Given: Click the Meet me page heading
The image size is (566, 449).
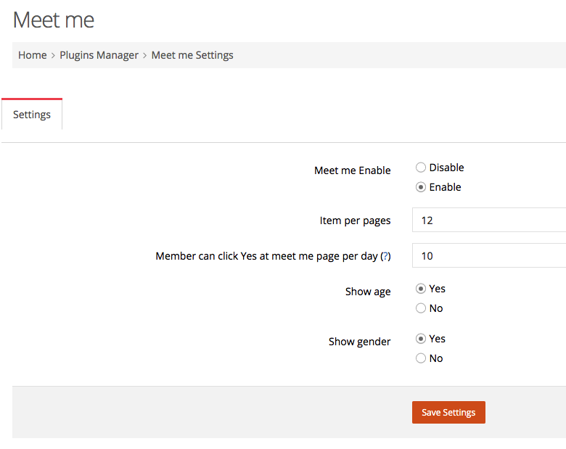Looking at the screenshot, I should (x=54, y=20).
